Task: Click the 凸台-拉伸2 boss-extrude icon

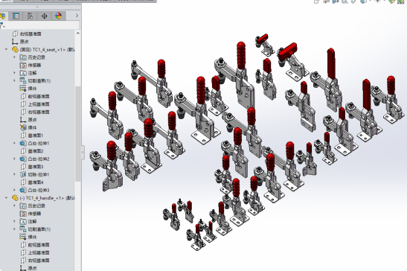Action: click(x=23, y=159)
